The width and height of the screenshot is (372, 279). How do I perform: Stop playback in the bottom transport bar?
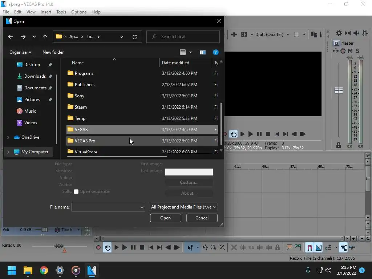[x=142, y=248]
